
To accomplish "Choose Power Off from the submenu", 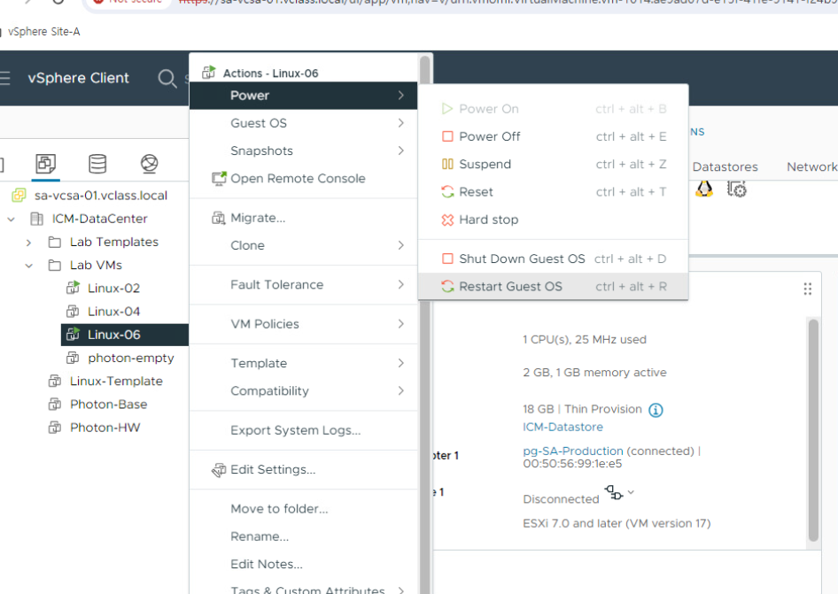I will coord(553,136).
